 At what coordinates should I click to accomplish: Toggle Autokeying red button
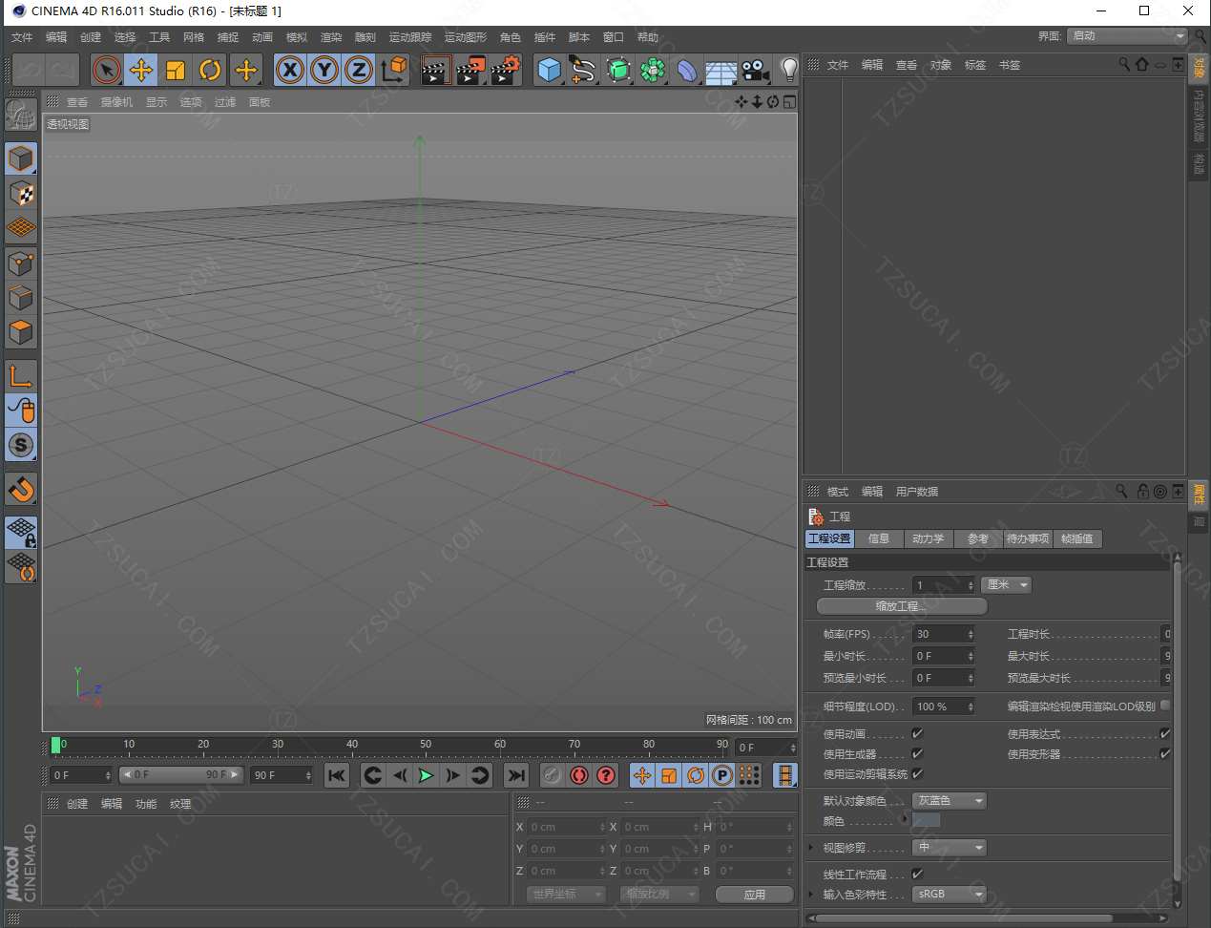click(x=578, y=775)
